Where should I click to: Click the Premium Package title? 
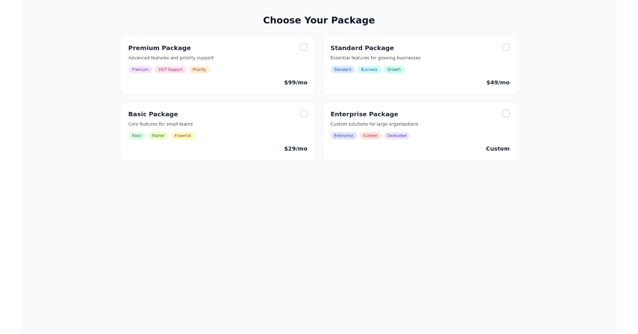pyautogui.click(x=159, y=48)
